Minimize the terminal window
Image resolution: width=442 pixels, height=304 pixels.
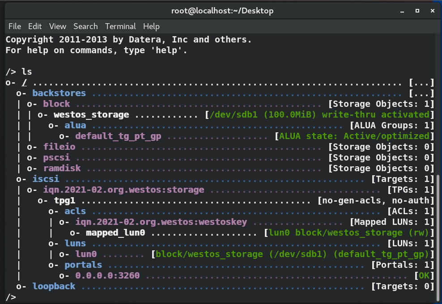pos(402,11)
